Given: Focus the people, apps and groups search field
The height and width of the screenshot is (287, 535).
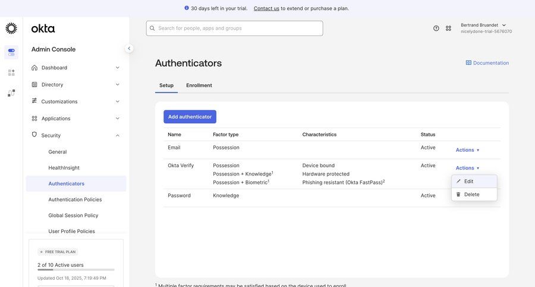Looking at the screenshot, I should pyautogui.click(x=235, y=28).
